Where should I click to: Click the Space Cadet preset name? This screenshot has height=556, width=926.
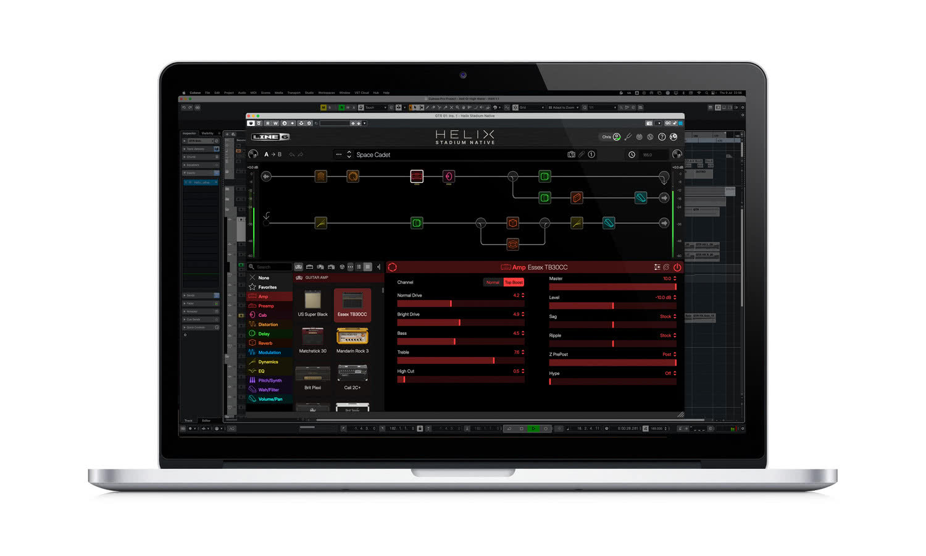point(373,155)
